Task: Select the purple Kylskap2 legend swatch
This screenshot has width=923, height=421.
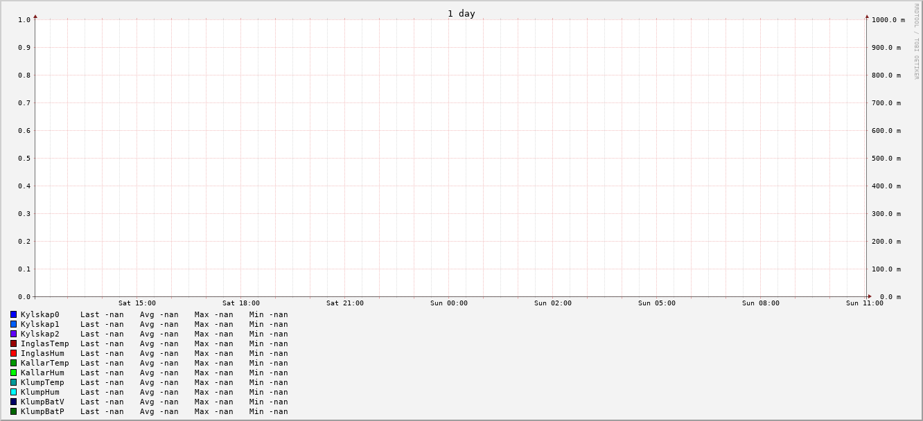Action: pos(13,334)
